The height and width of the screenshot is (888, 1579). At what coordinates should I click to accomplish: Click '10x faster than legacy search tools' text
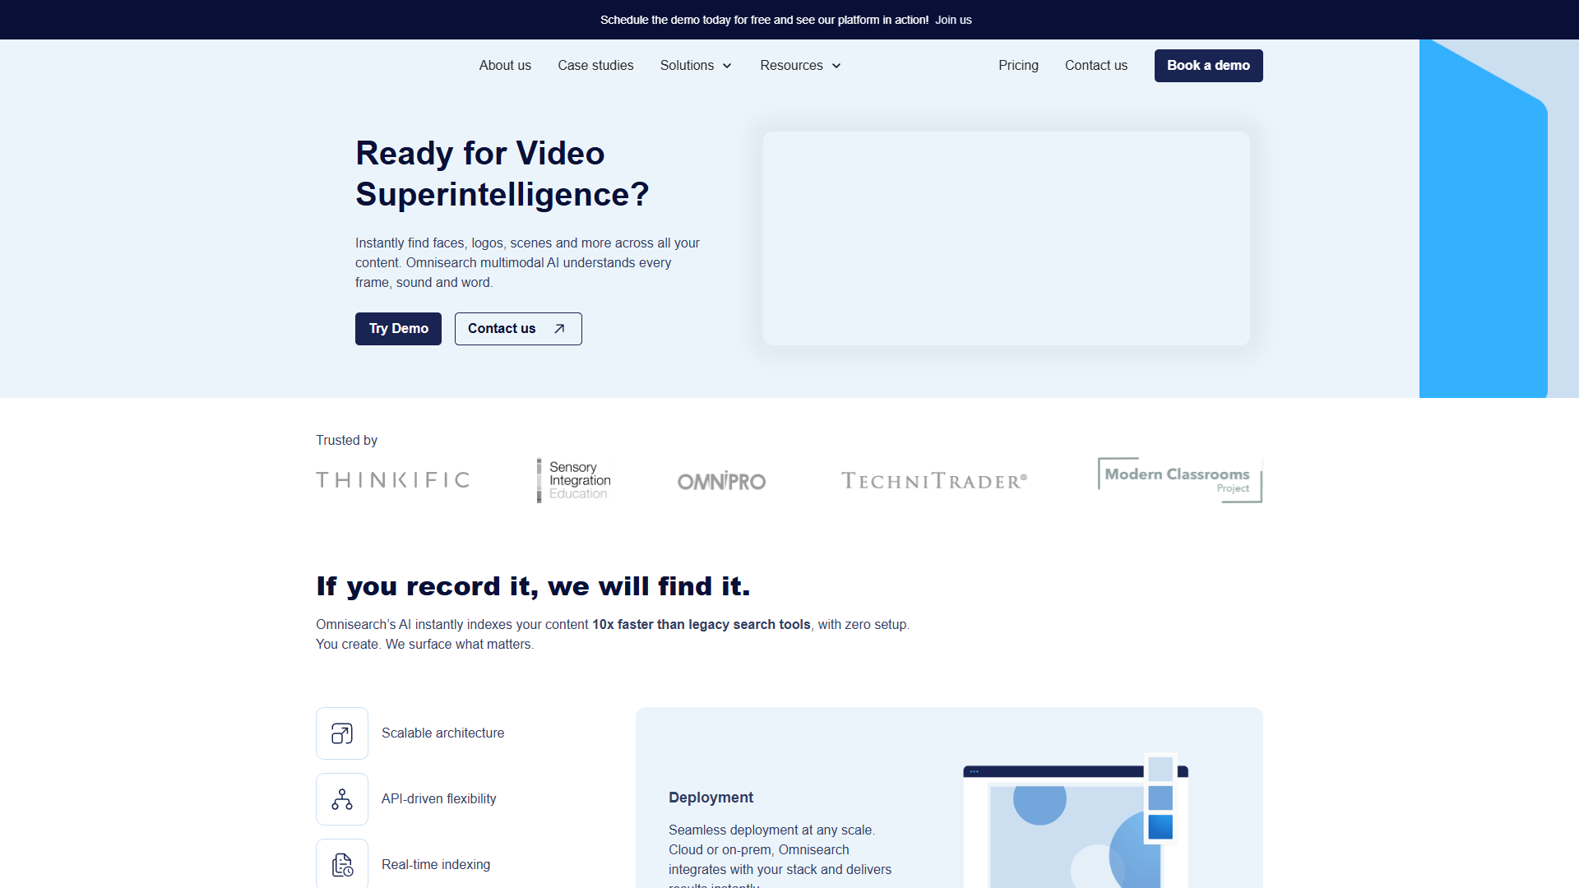click(701, 625)
